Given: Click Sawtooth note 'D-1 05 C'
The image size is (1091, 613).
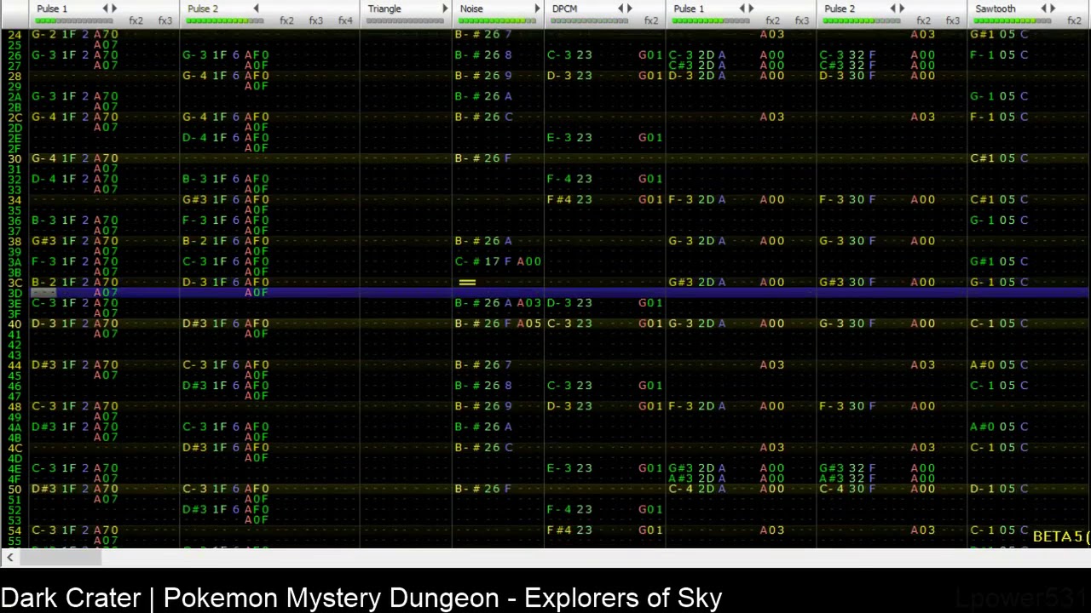Looking at the screenshot, I should pyautogui.click(x=999, y=489).
